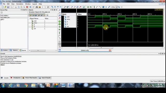Open Find with the binoculars icon
This screenshot has width=166, height=93.
(37, 7)
